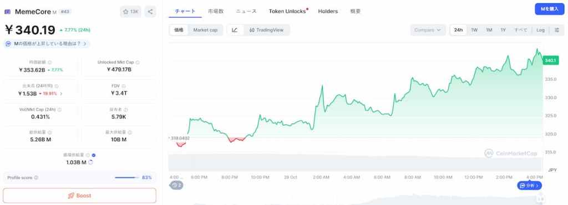
Task: Click the 10B M max supply value
Action: 119,139
